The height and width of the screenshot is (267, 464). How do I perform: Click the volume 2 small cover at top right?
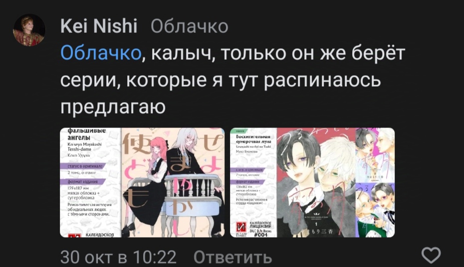pos(375,155)
